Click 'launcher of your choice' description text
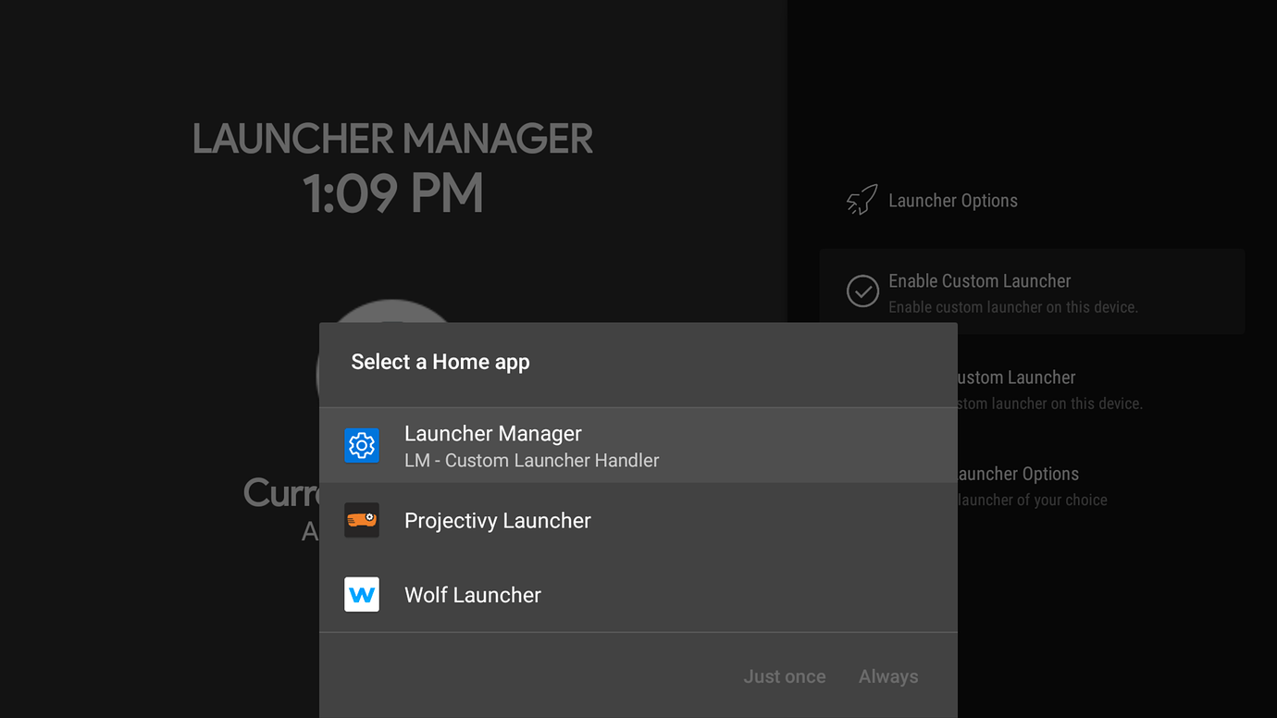The height and width of the screenshot is (718, 1277). 1033,500
